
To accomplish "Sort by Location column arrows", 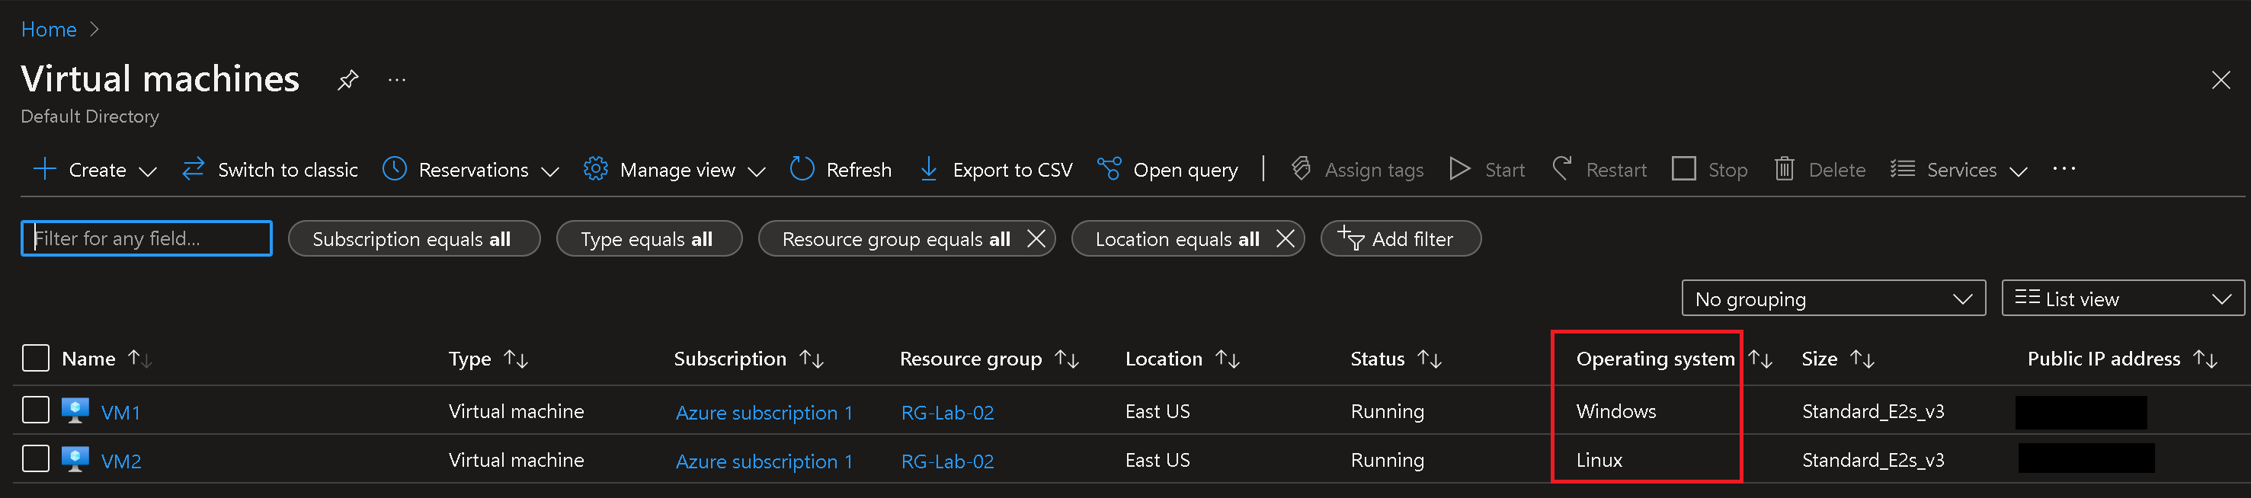I will [1227, 358].
